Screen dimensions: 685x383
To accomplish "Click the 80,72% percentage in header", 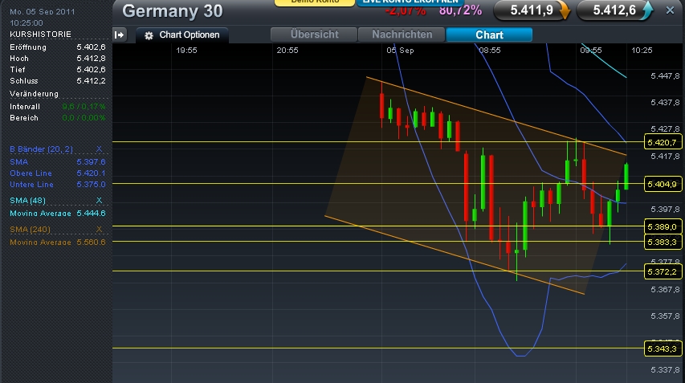I will click(x=460, y=10).
